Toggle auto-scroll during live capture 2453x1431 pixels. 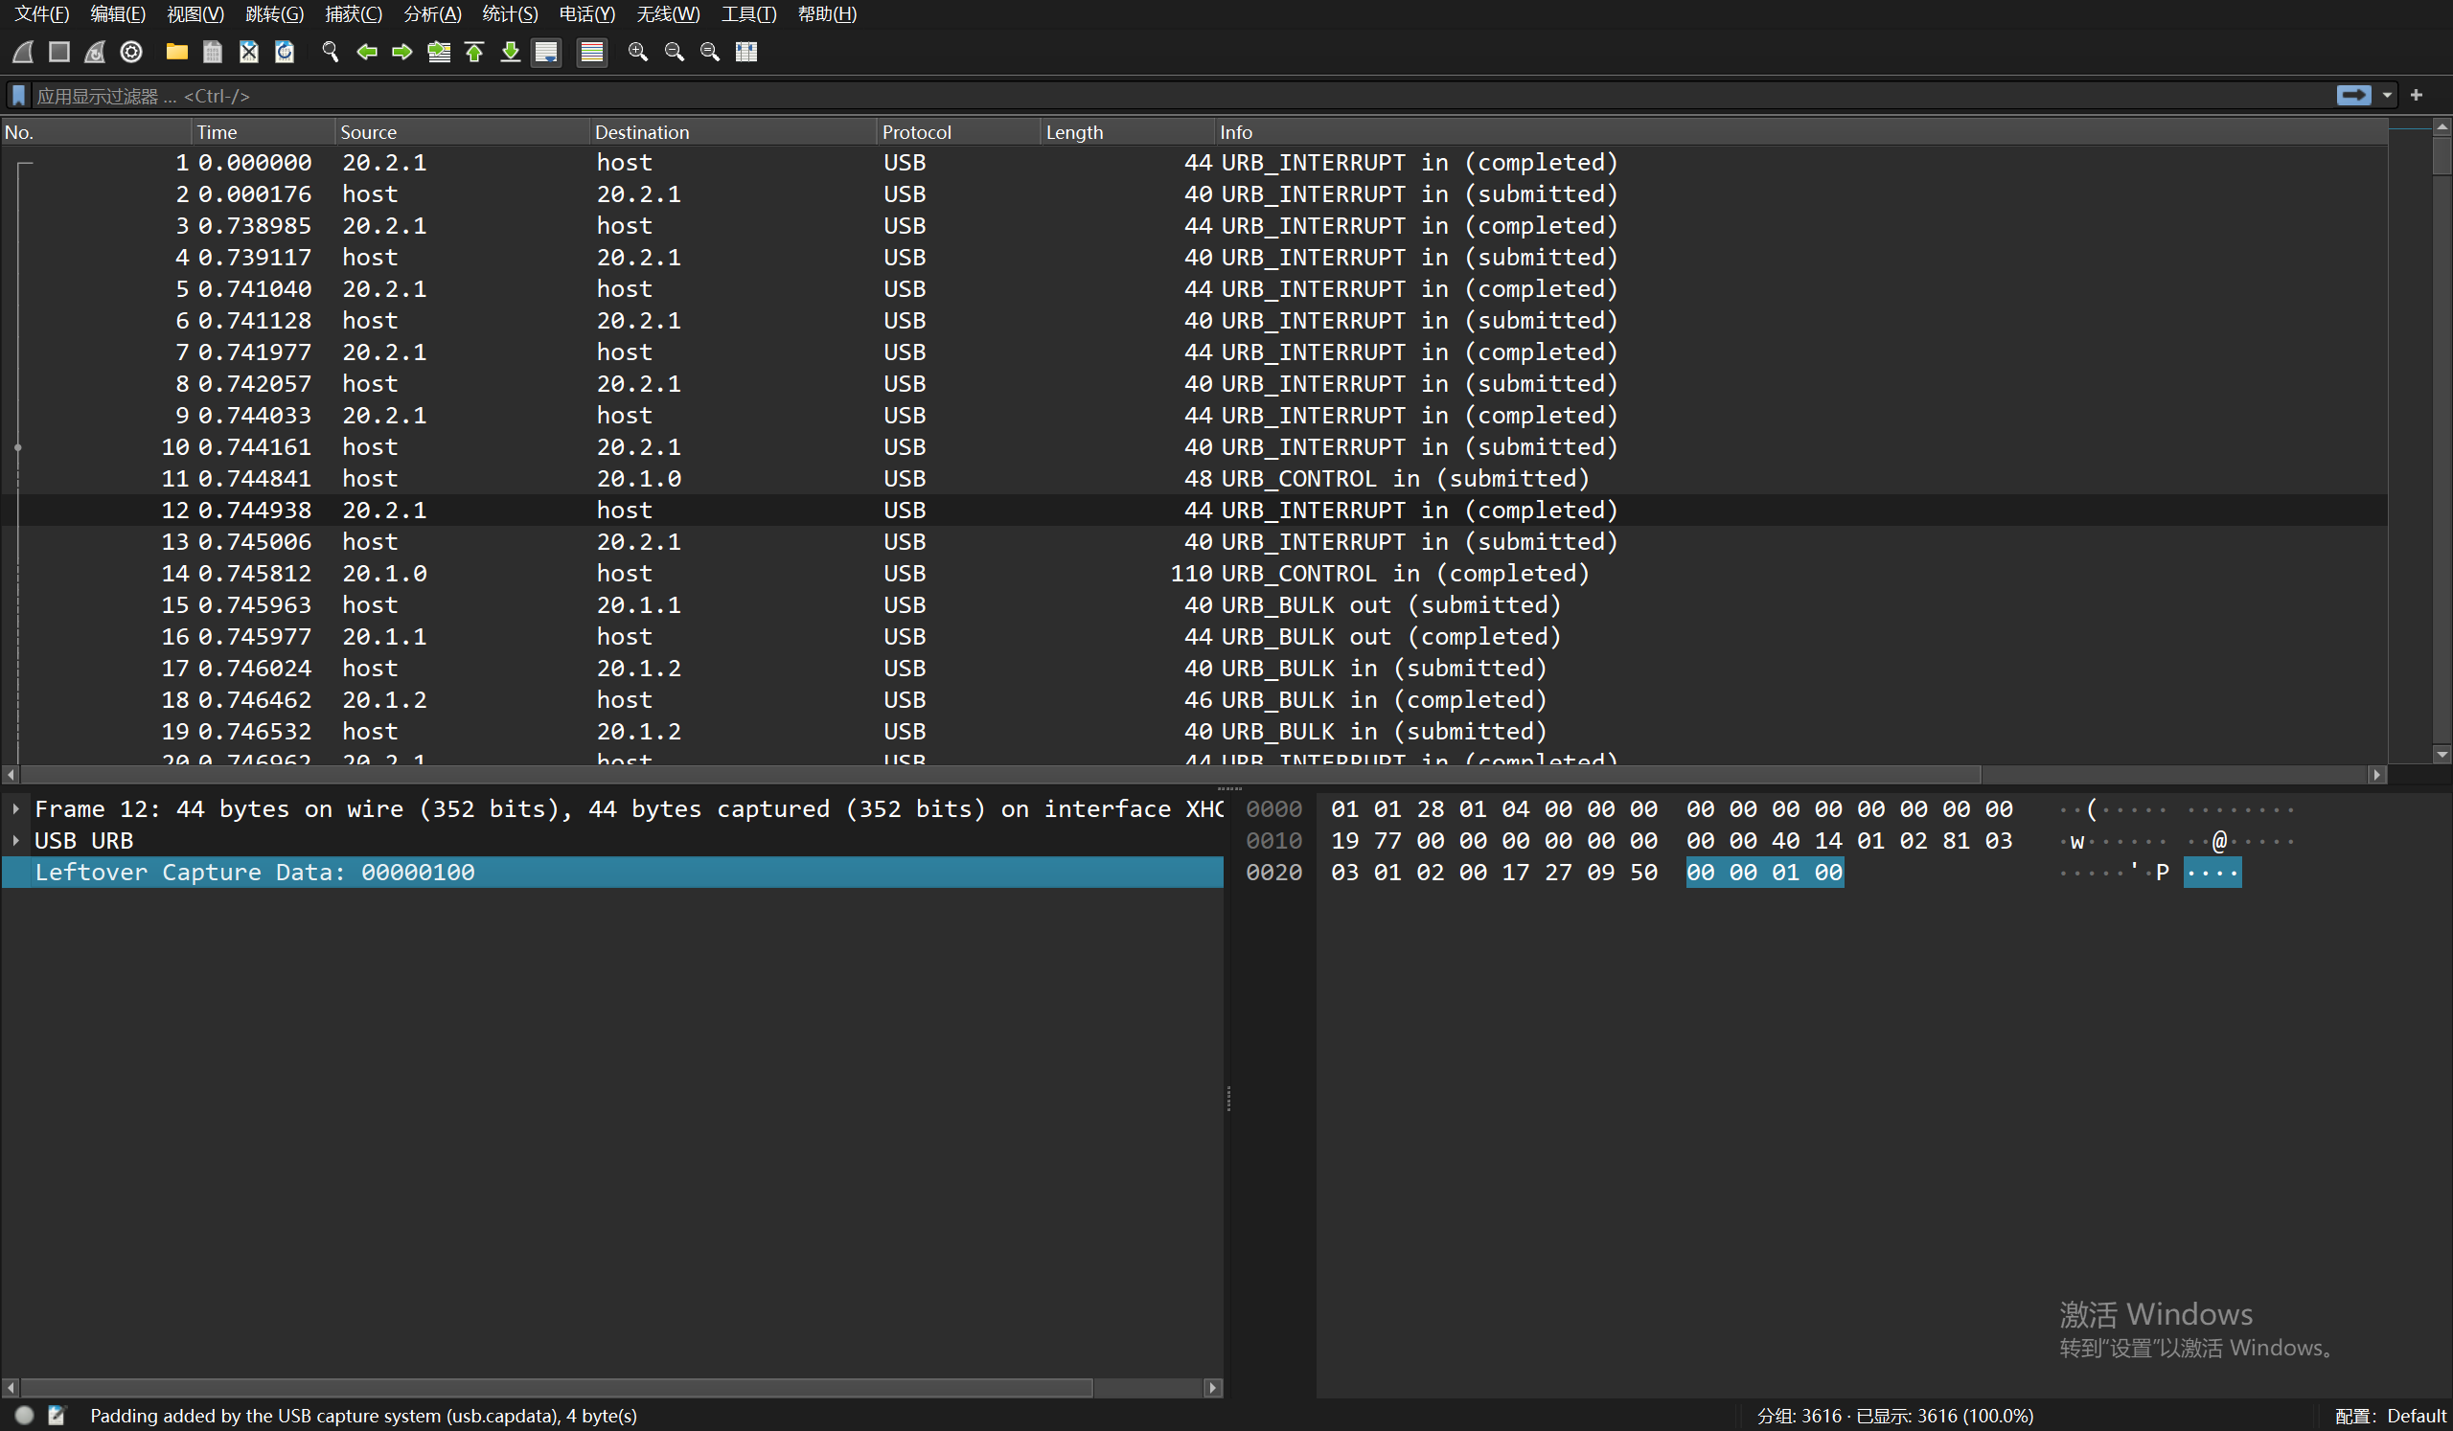tap(546, 52)
